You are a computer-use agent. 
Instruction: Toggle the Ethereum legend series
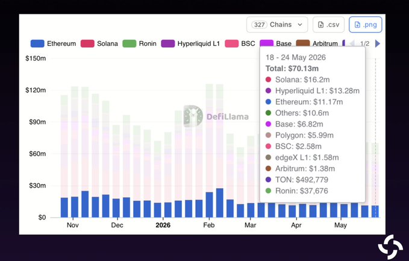[x=53, y=43]
